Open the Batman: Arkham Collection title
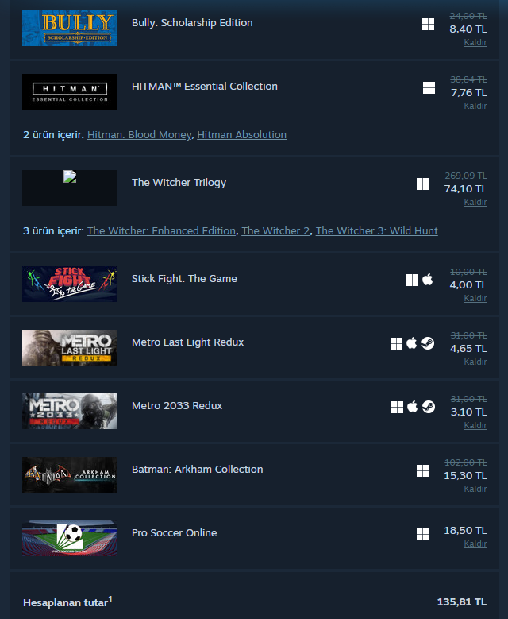The image size is (508, 619). (197, 469)
